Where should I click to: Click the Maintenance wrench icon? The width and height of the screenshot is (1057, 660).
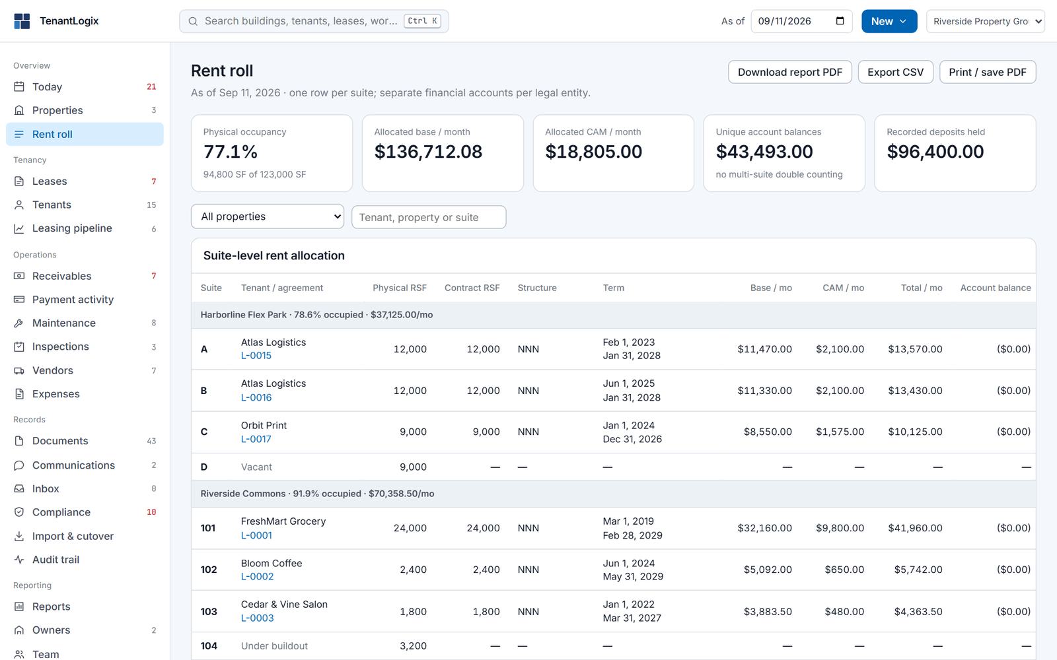pyautogui.click(x=19, y=323)
